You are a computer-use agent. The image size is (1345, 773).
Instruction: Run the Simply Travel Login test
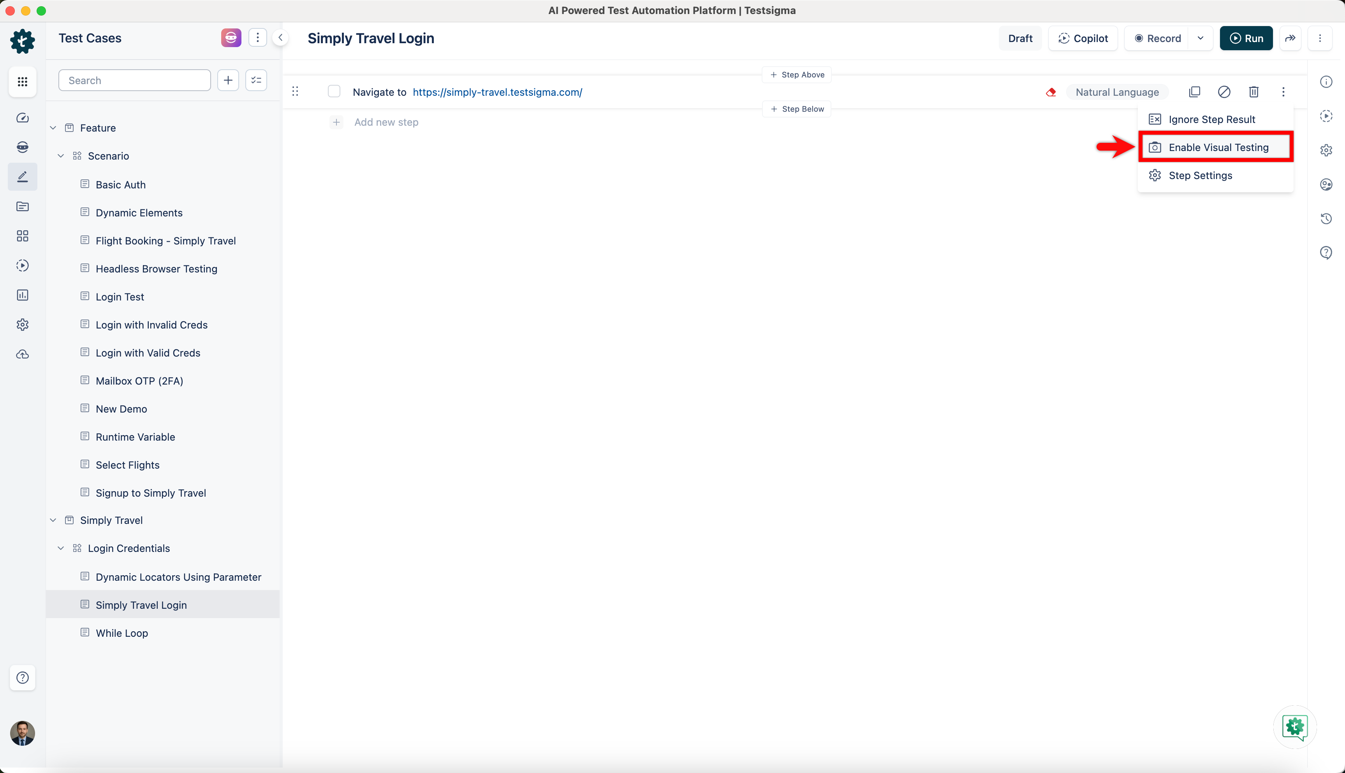tap(1247, 38)
